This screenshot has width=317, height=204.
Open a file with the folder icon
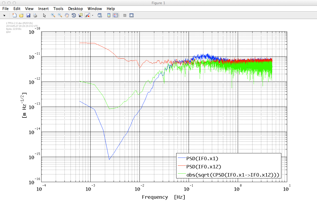click(21, 15)
